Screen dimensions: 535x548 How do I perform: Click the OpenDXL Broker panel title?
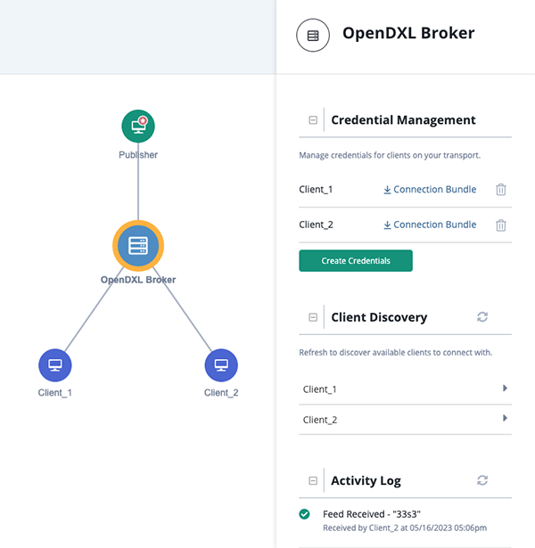408,33
